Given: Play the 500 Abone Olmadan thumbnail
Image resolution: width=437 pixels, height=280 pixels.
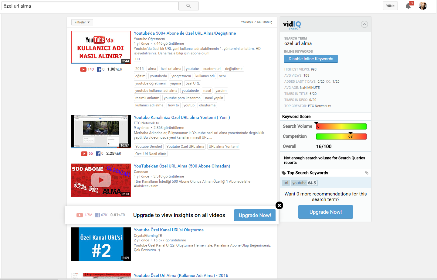Looking at the screenshot, I should point(101,180).
